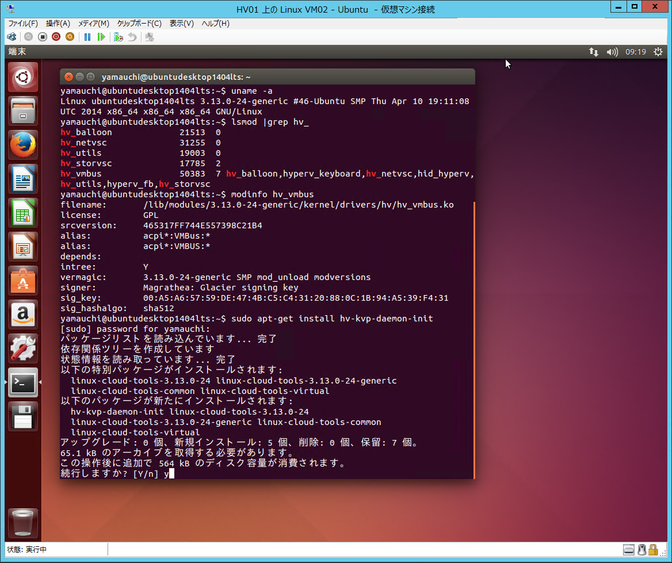Screen dimensions: 672x563
Task: Send Ctrl+Alt+Del using the toolbar icon
Action: click(x=12, y=36)
